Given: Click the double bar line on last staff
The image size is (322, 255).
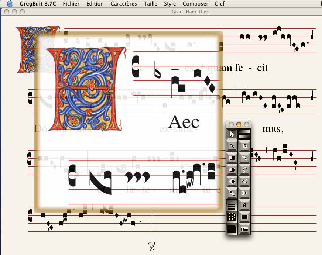Looking at the screenshot, I should (153, 219).
